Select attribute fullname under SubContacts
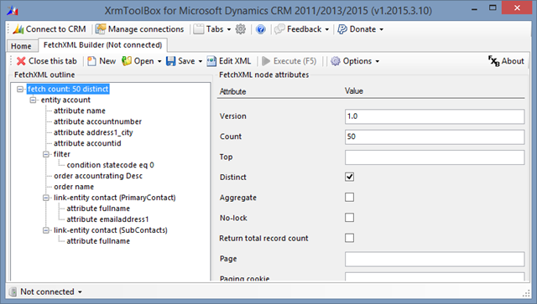Screen dimensions: 537x304 (98, 241)
